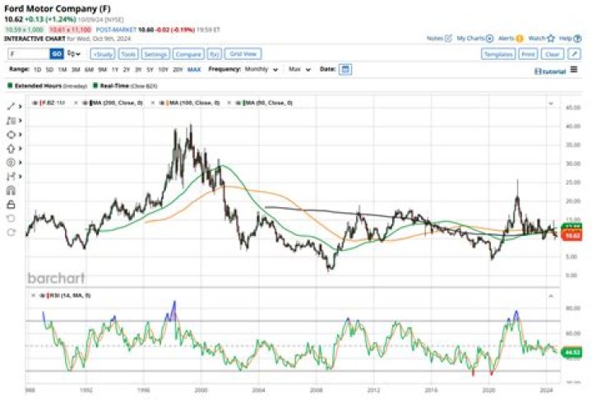Open the fx expressions button
This screenshot has height=402, width=592.
pyautogui.click(x=215, y=54)
